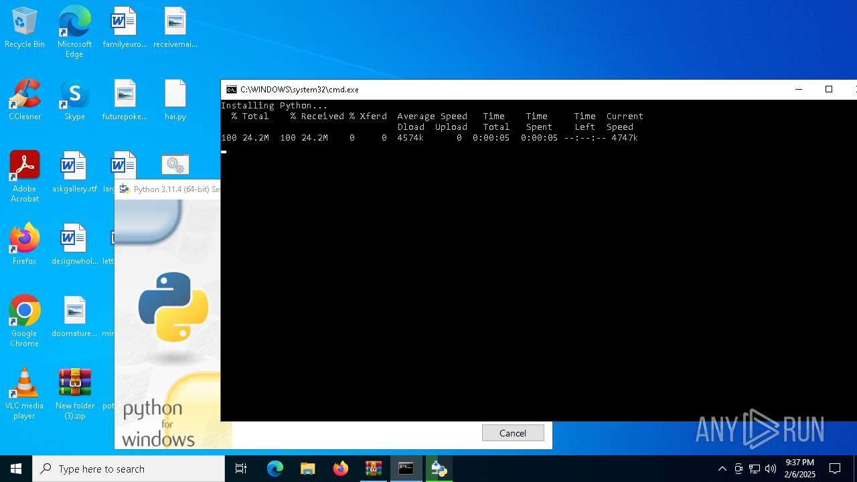Select the futurepoke image file icon
The height and width of the screenshot is (482, 857).
[125, 100]
